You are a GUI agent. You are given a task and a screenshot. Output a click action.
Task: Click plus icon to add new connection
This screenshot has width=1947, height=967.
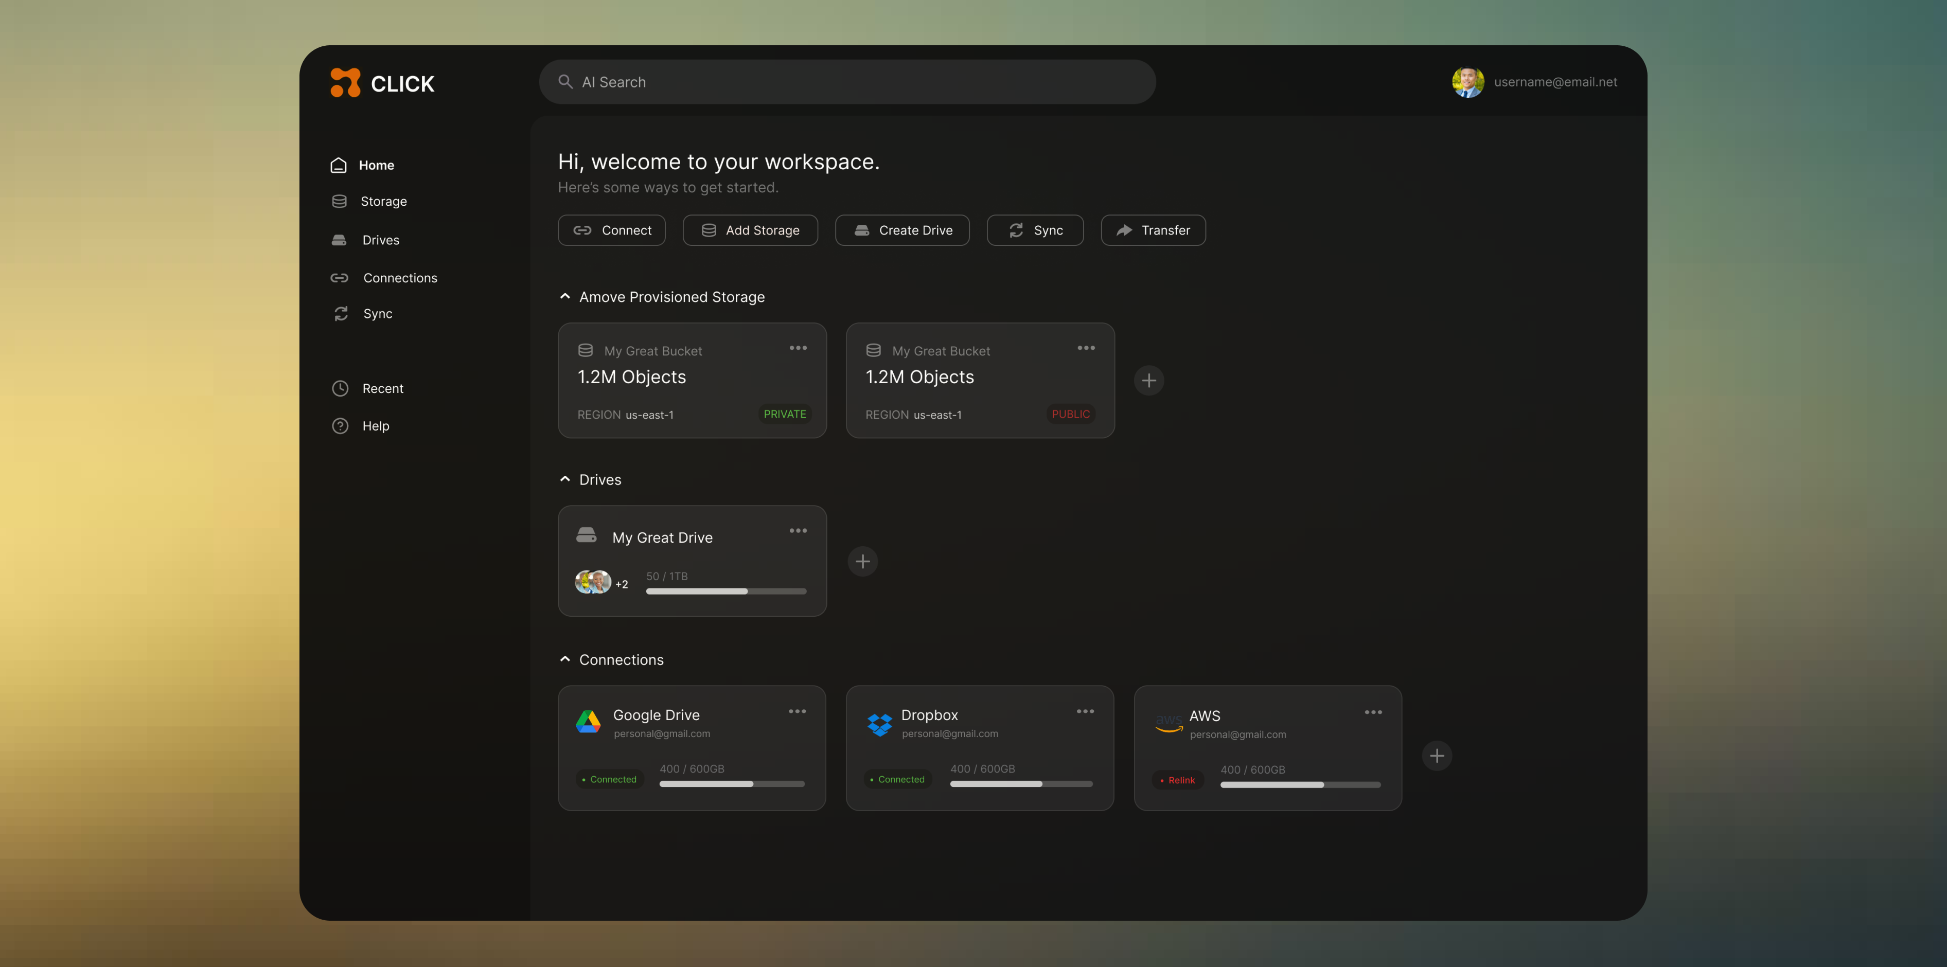pyautogui.click(x=1437, y=756)
